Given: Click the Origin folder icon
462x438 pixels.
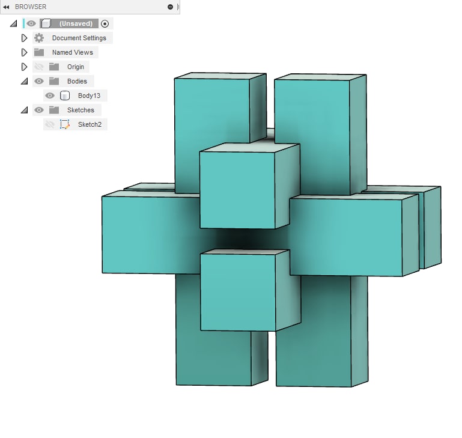Looking at the screenshot, I should 54,67.
